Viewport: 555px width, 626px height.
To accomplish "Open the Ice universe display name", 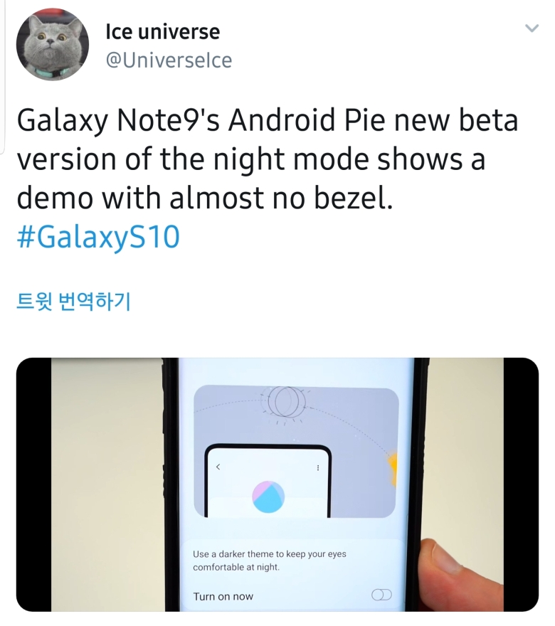I will (162, 32).
